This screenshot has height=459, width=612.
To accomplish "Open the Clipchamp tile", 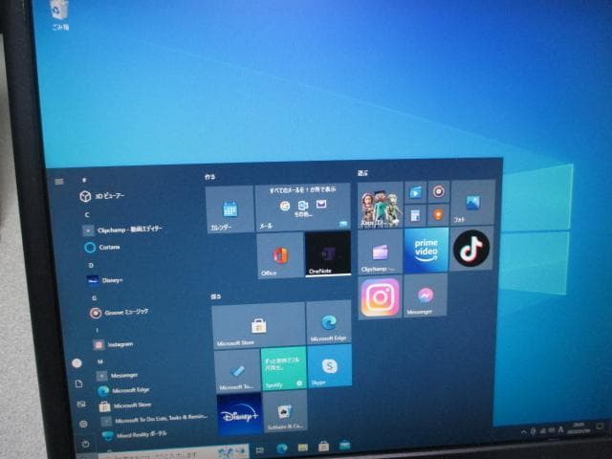I will pyautogui.click(x=381, y=252).
